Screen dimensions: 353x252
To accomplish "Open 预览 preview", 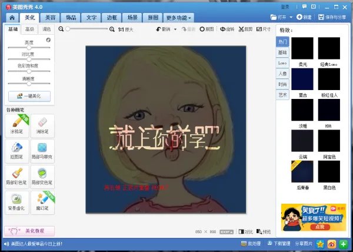I will [264, 232].
